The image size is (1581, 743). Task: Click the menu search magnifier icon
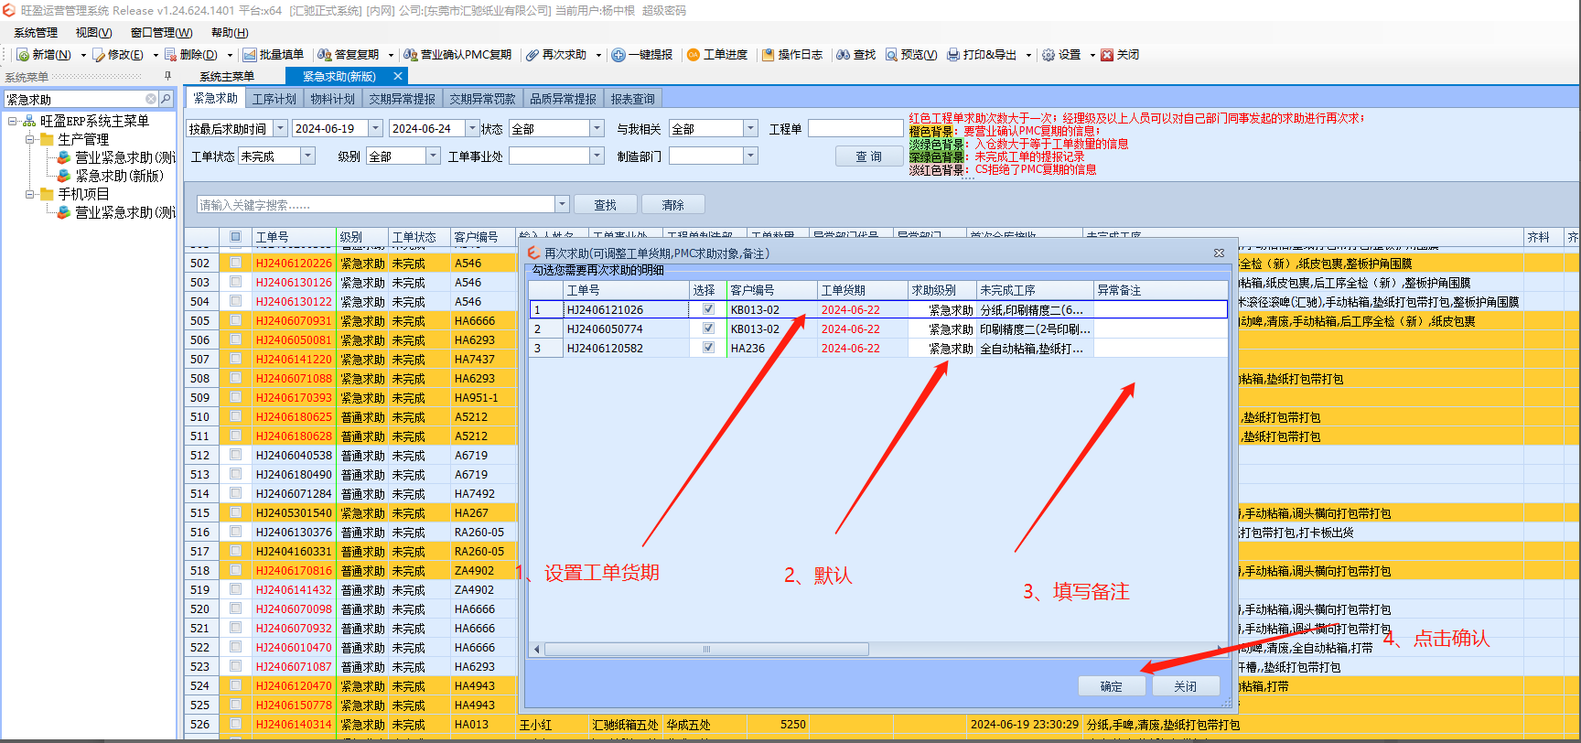(x=166, y=99)
